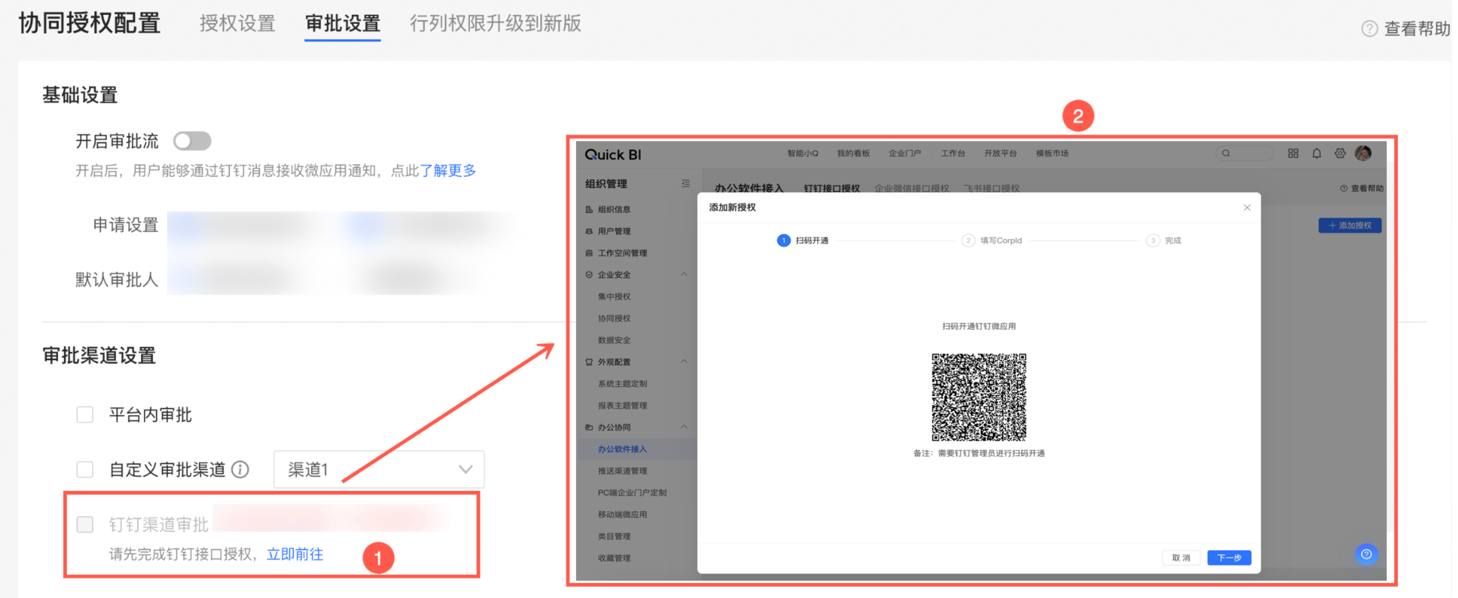Click the 添加新授权 dialog title
This screenshot has width=1458, height=598.
pyautogui.click(x=732, y=208)
